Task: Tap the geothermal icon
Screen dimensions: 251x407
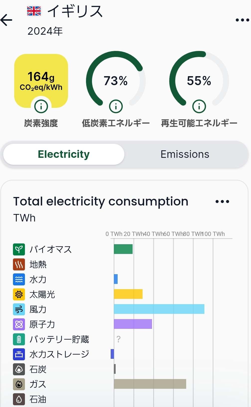Action: (19, 264)
